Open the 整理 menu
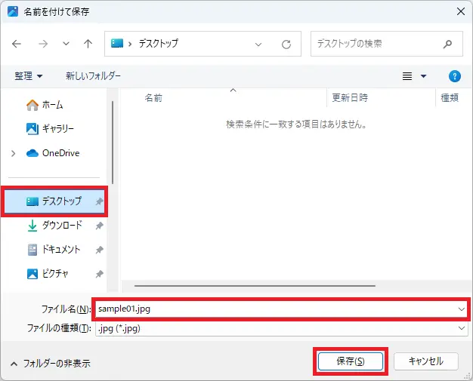 pyautogui.click(x=29, y=76)
